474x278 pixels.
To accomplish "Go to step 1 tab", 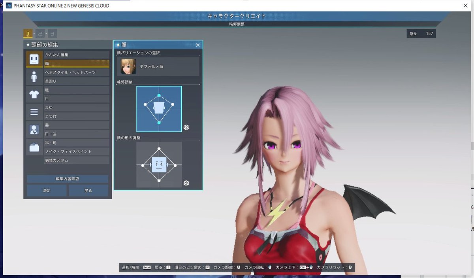I will click(x=28, y=34).
